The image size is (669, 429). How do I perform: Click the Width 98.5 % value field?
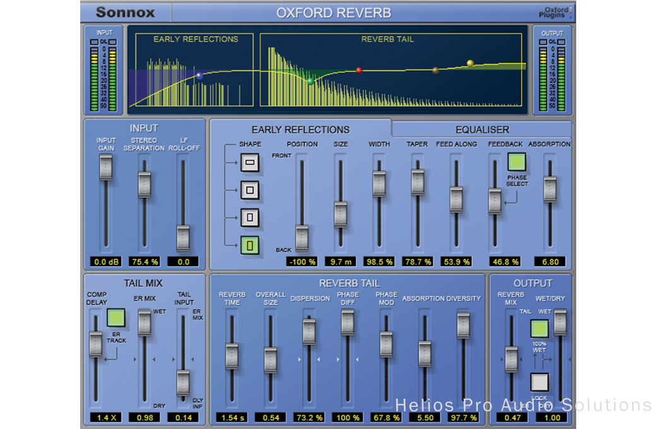click(379, 262)
